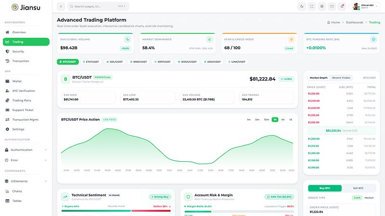Screen dimensions: 385x216
Task: Choose Market order type
Action: tap(369, 198)
